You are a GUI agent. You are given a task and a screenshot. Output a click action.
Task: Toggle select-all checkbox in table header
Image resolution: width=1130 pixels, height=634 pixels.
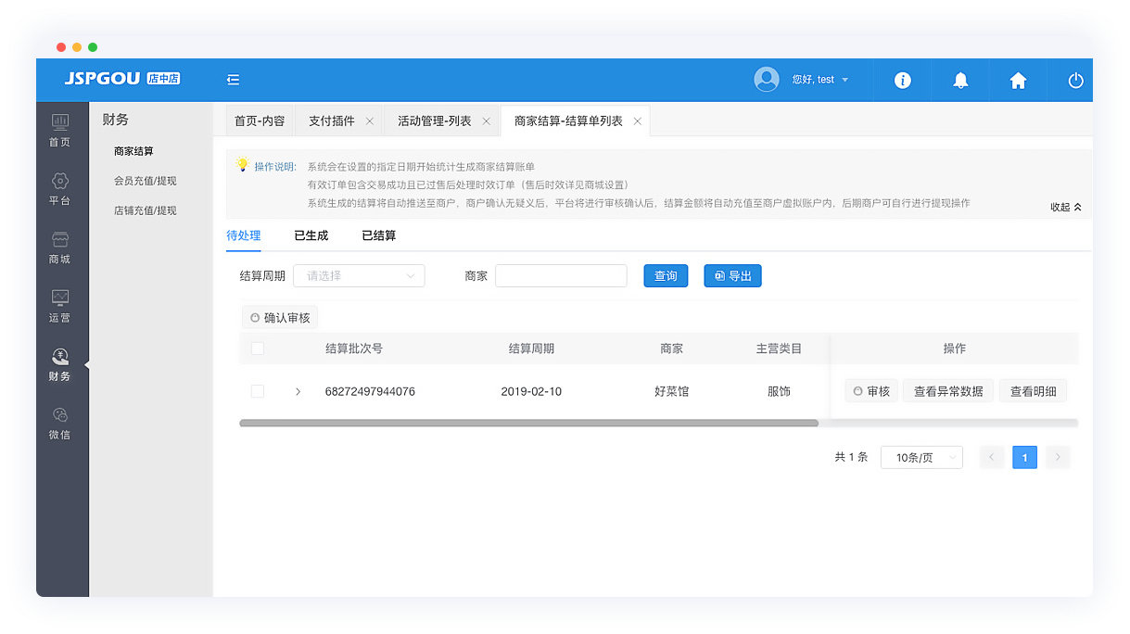258,349
